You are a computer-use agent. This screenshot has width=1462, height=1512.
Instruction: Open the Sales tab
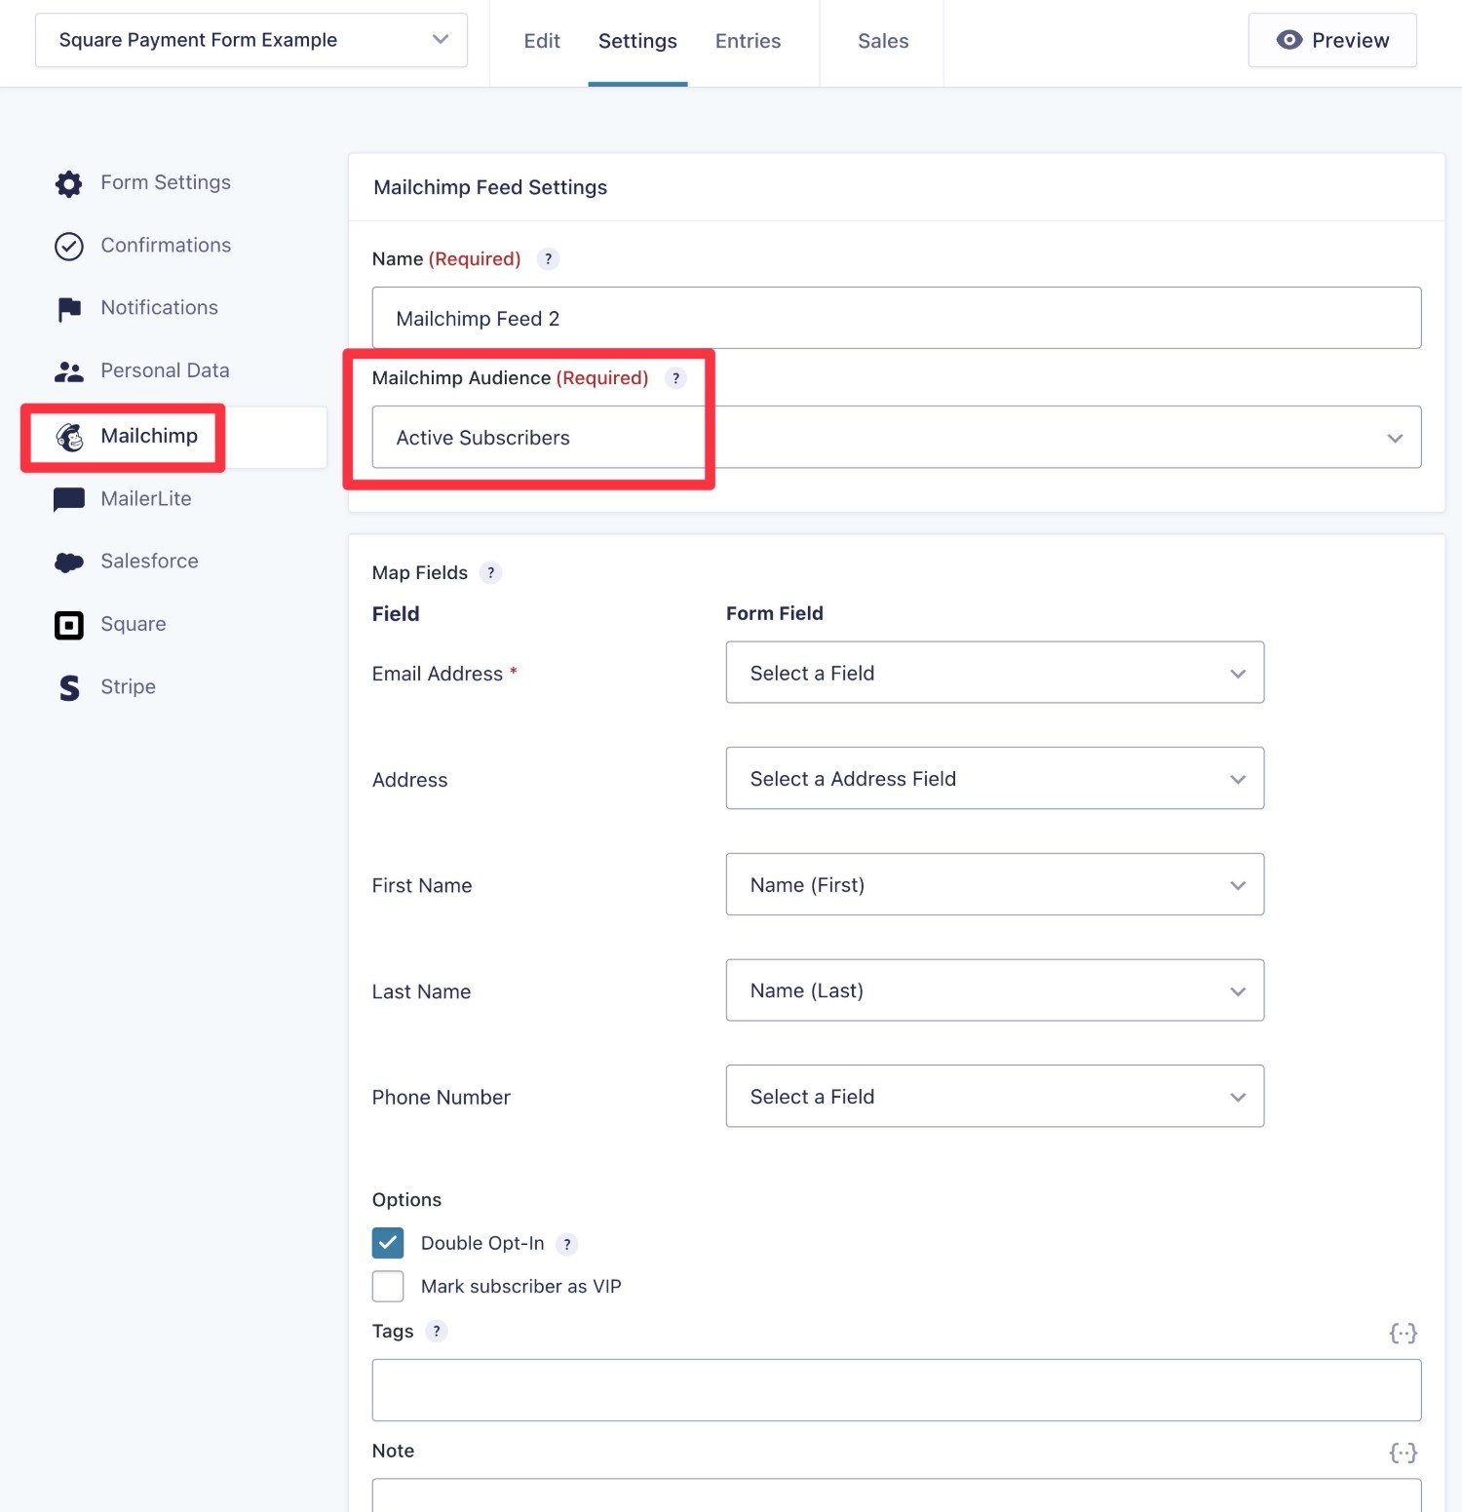pos(883,41)
